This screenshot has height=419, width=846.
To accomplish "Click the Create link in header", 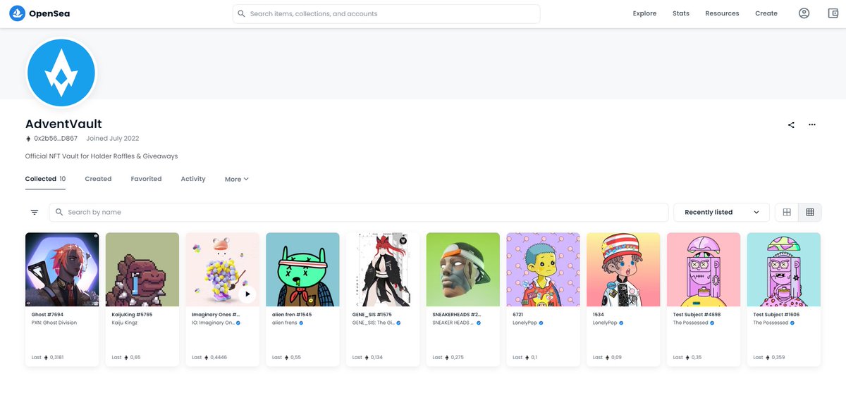I will tap(766, 13).
